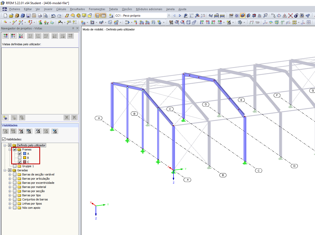Uncheck visibility A checkbox

pyautogui.click(x=20, y=154)
